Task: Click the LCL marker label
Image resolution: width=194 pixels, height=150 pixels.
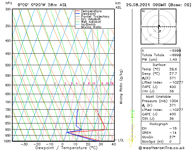Action: pos(121,140)
